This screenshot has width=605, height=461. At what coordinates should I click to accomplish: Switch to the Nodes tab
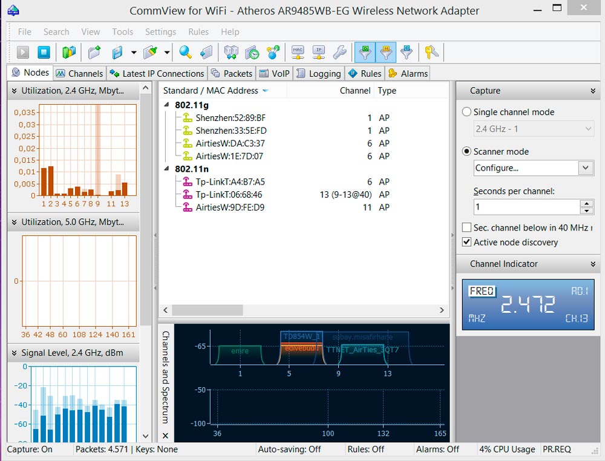[x=30, y=73]
